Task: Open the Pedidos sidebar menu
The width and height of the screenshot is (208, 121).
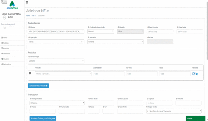Action: coord(12,43)
